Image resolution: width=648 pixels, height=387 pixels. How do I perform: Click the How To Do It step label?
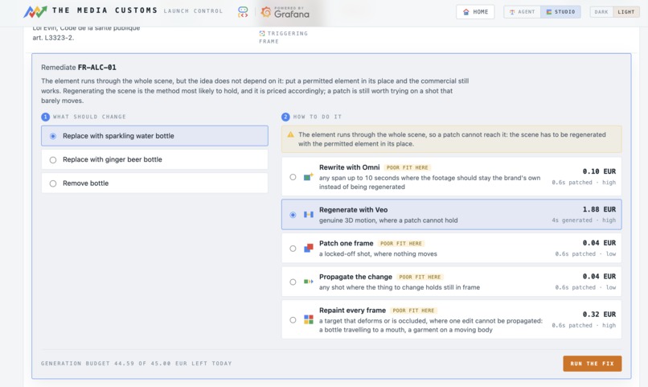318,117
